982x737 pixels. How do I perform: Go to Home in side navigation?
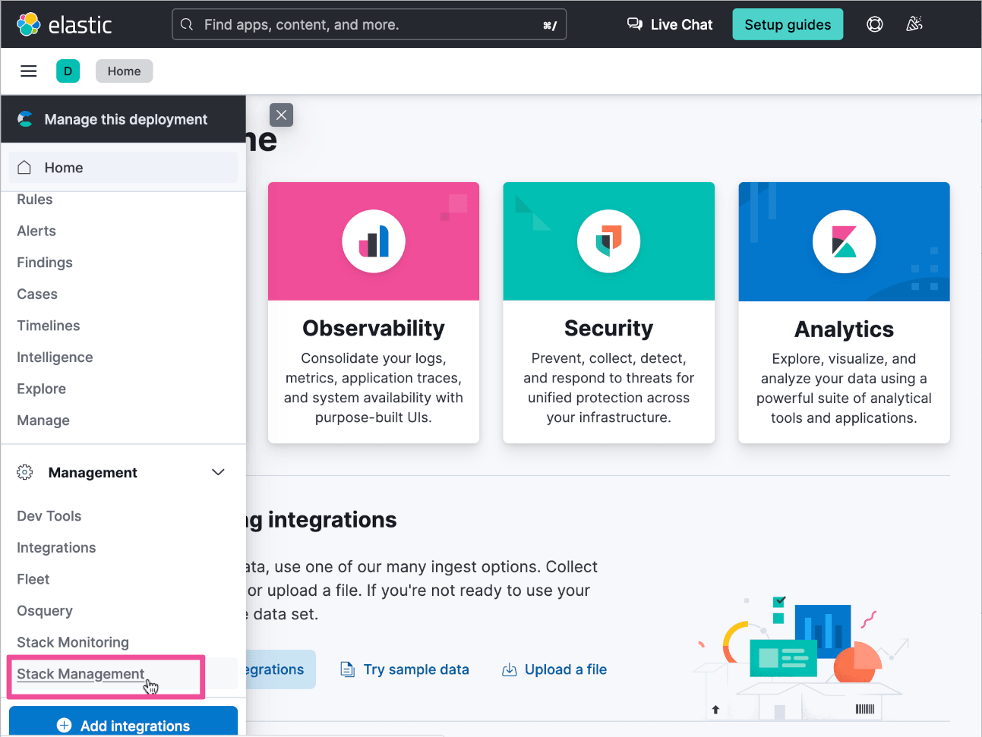64,168
